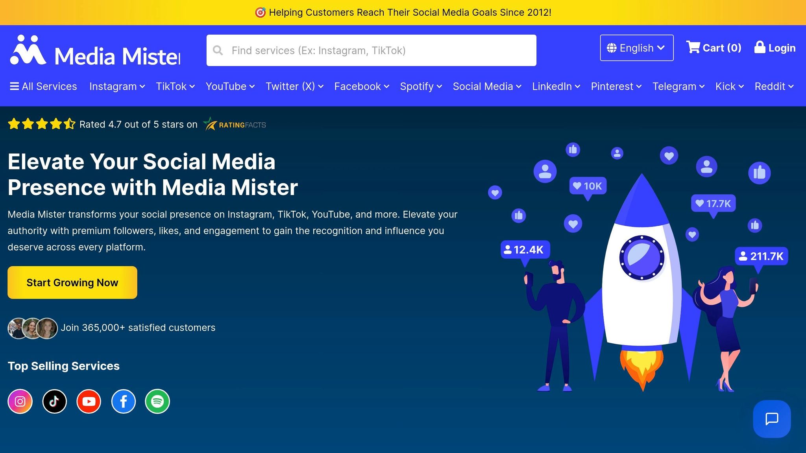Expand the Telegram menu
Screen dimensions: 806x453
coord(678,87)
